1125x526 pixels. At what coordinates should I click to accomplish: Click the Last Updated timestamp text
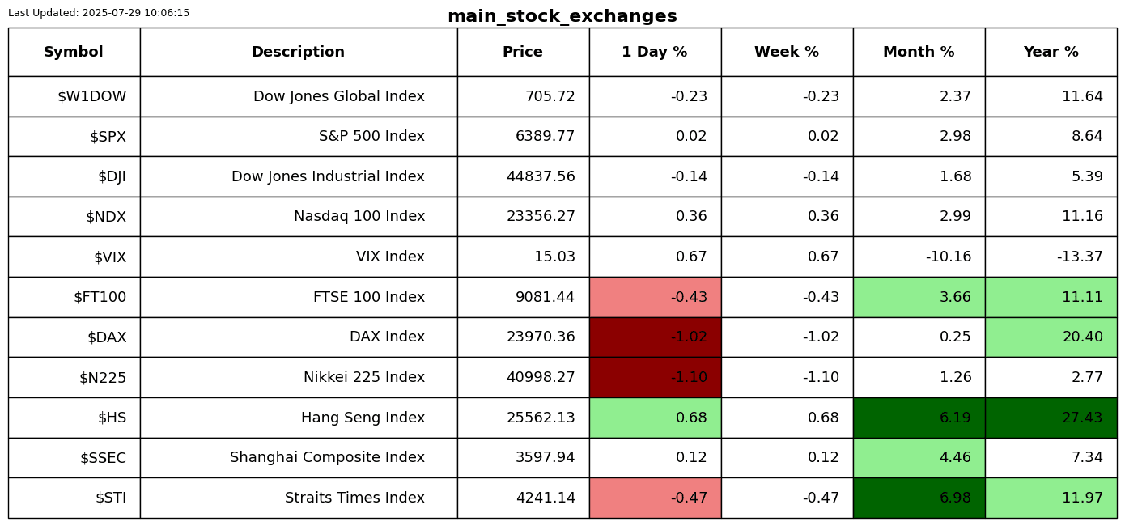[x=99, y=13]
